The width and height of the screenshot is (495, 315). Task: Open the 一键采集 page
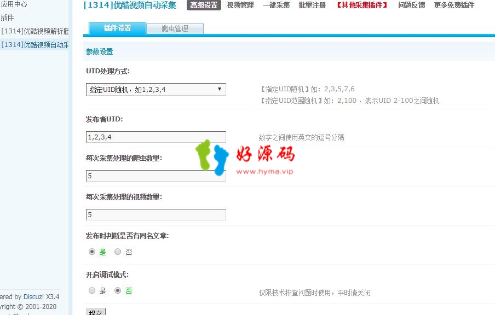(x=276, y=5)
